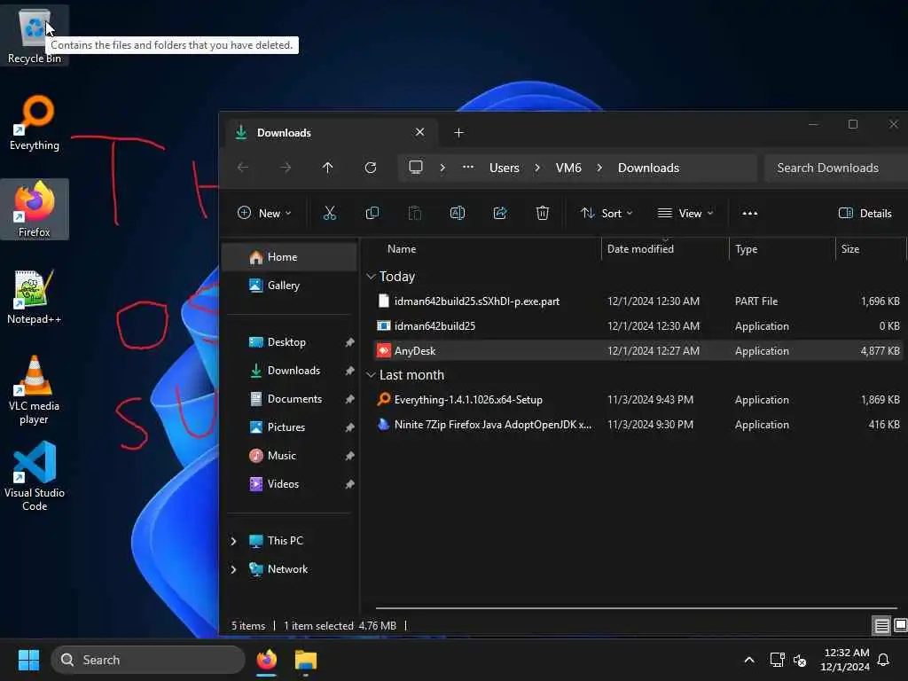Image resolution: width=908 pixels, height=681 pixels.
Task: Select Everything-1.4.1.1026.x64-Setup file
Action: tap(637, 400)
